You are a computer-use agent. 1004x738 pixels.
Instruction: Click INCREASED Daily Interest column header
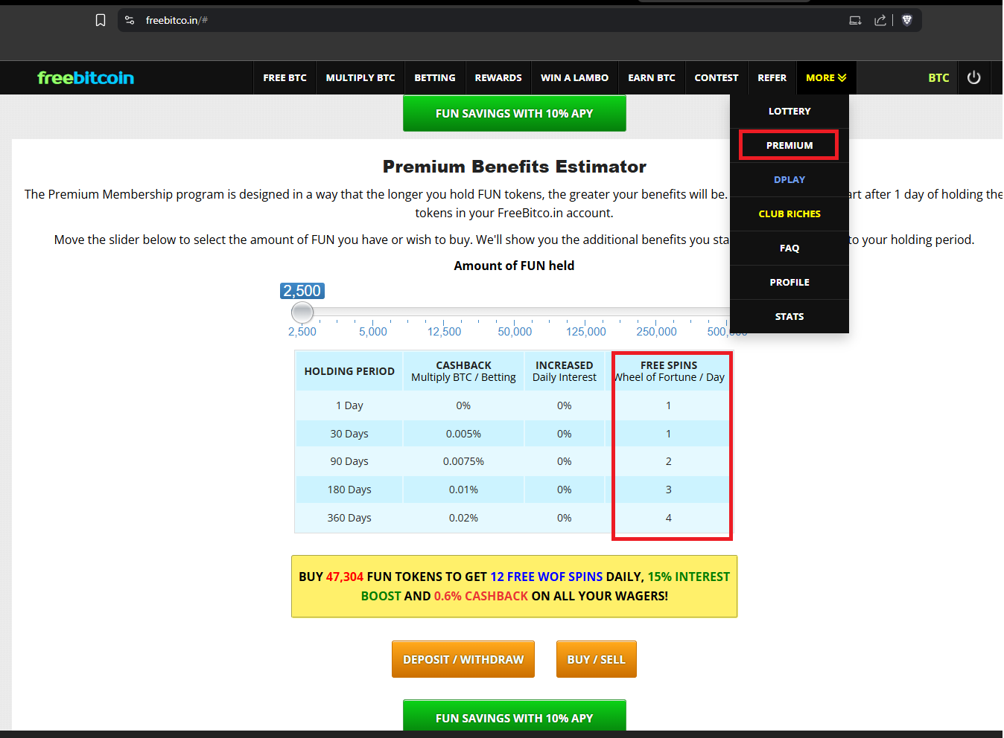(565, 371)
